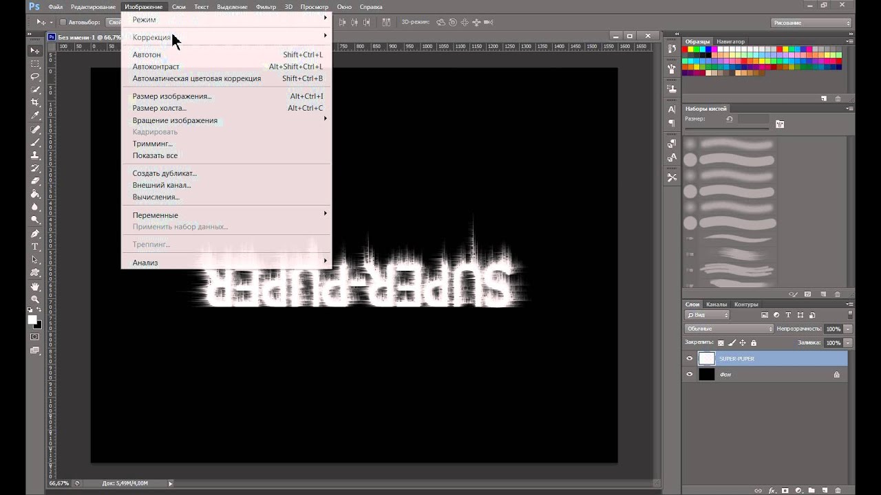Toggle type layer filter
Screen dimensions: 881x495
pyautogui.click(x=788, y=315)
